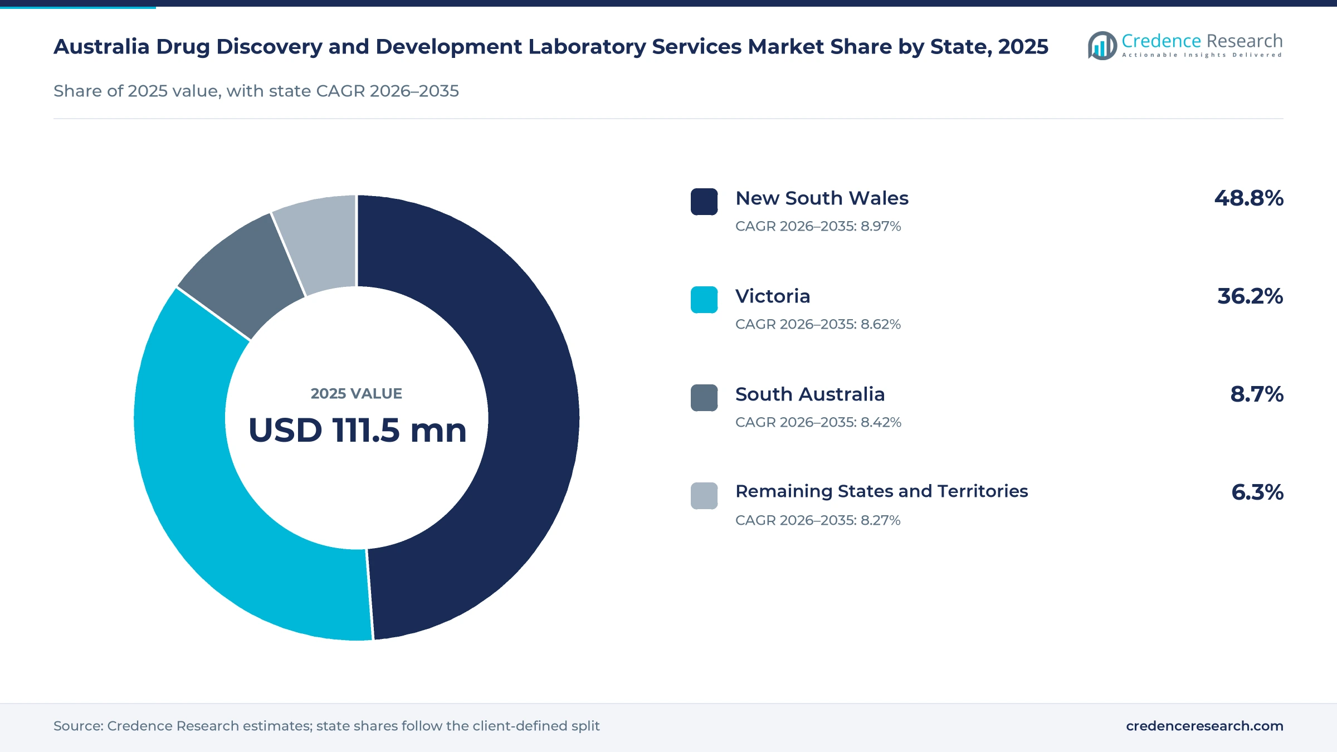This screenshot has height=752, width=1337.
Task: Click the 36.2% share value
Action: tap(1250, 296)
